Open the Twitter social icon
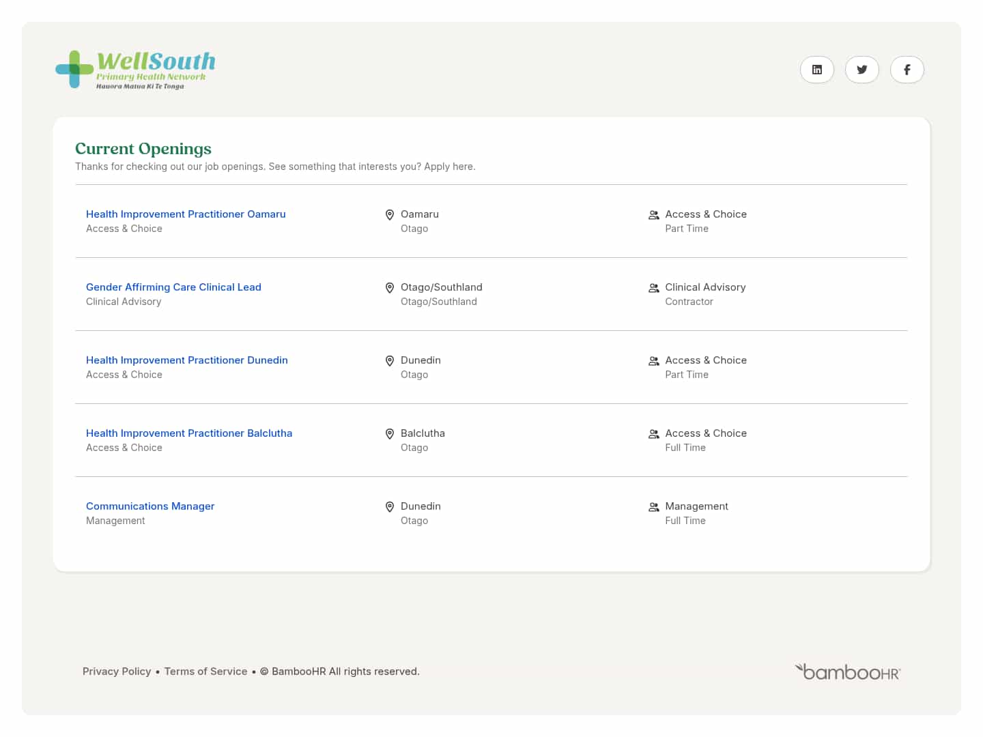 pos(862,70)
